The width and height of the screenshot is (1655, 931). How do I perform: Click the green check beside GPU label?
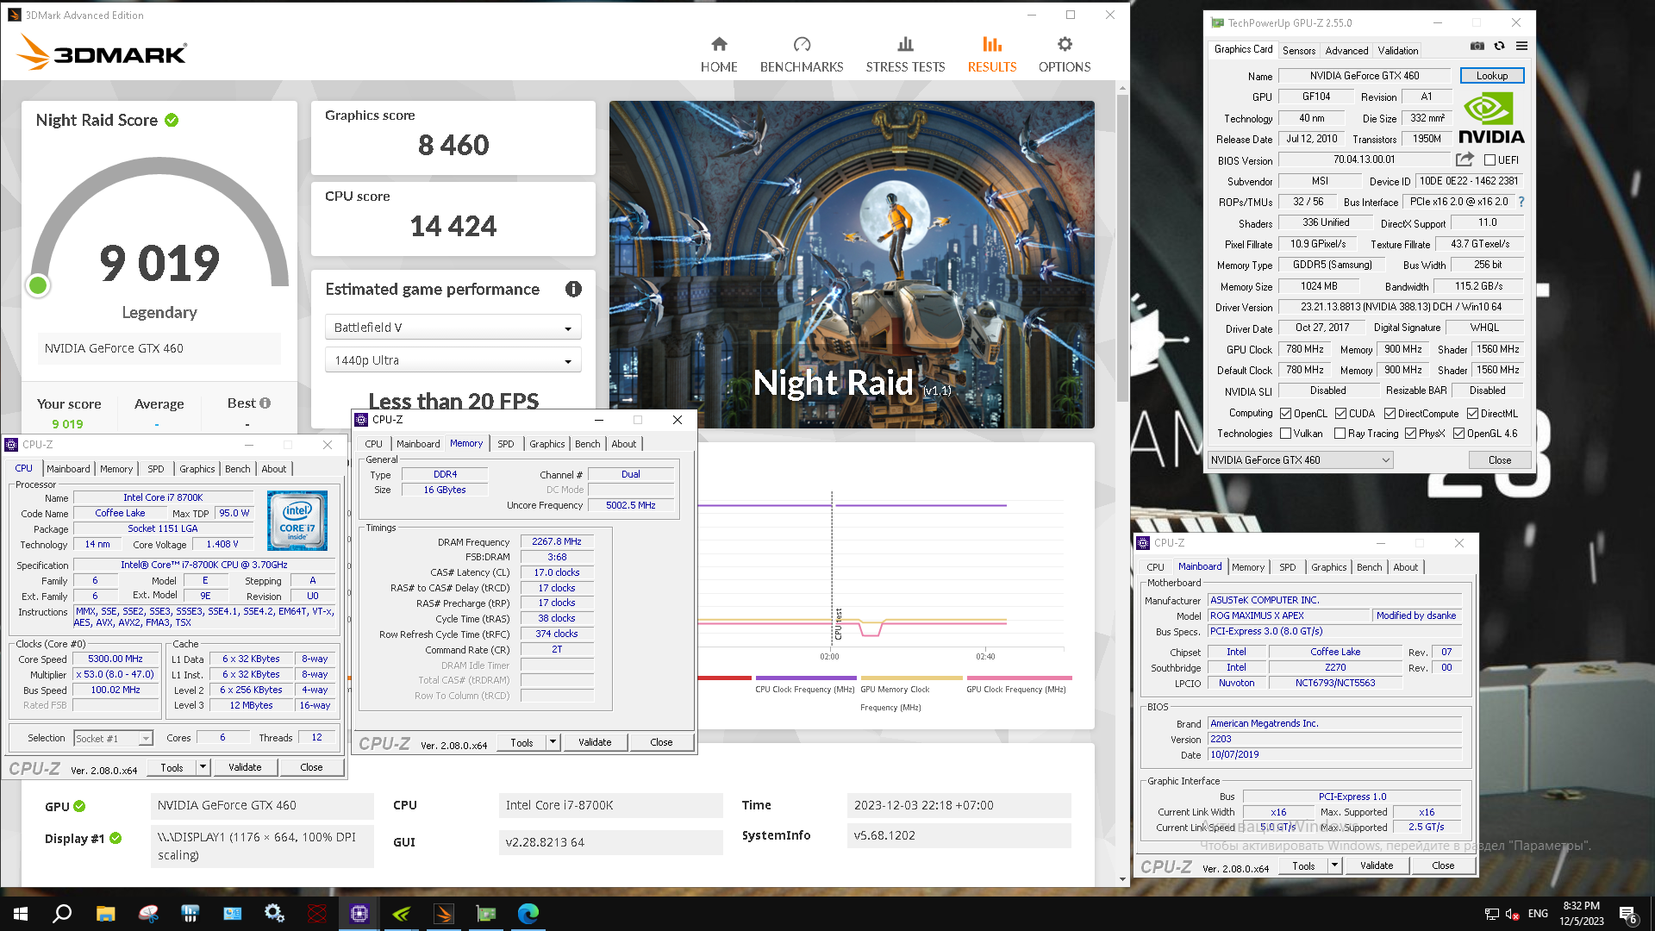tap(79, 806)
